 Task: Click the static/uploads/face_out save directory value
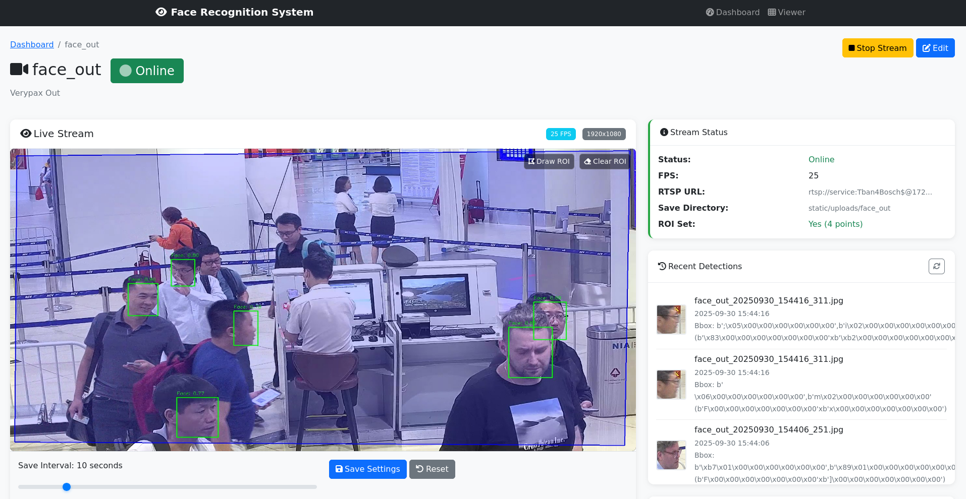(x=849, y=208)
